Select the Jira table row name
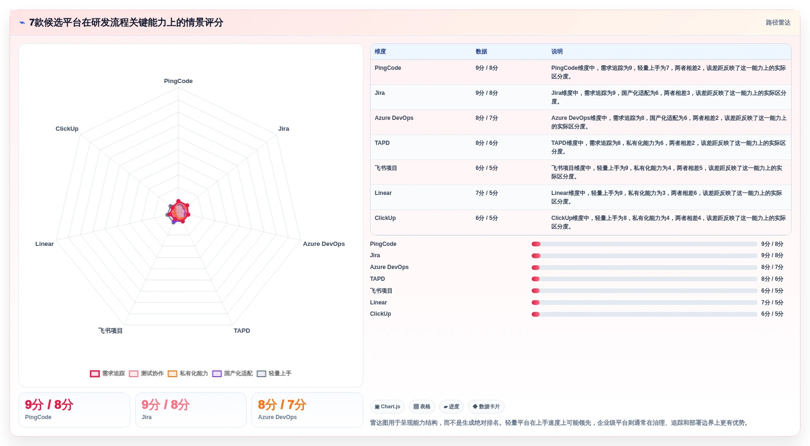This screenshot has width=810, height=446. [380, 93]
